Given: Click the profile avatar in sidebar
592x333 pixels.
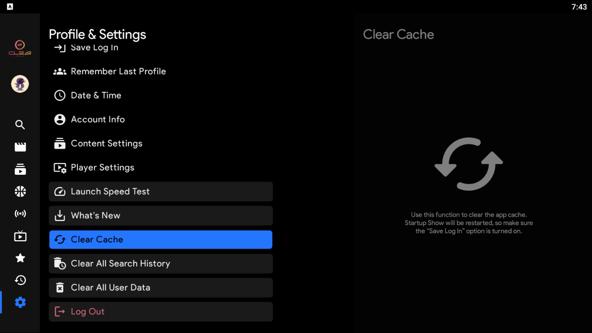Looking at the screenshot, I should (x=20, y=84).
